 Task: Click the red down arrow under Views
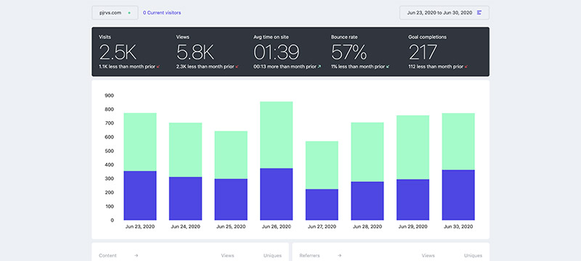237,67
